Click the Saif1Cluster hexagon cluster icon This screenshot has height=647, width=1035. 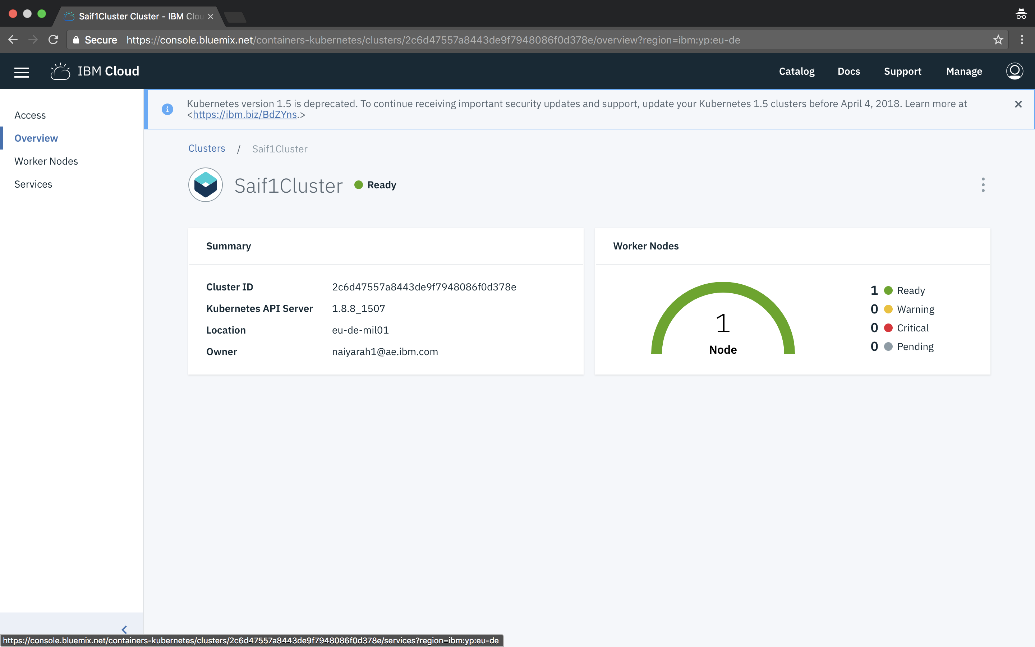[205, 185]
